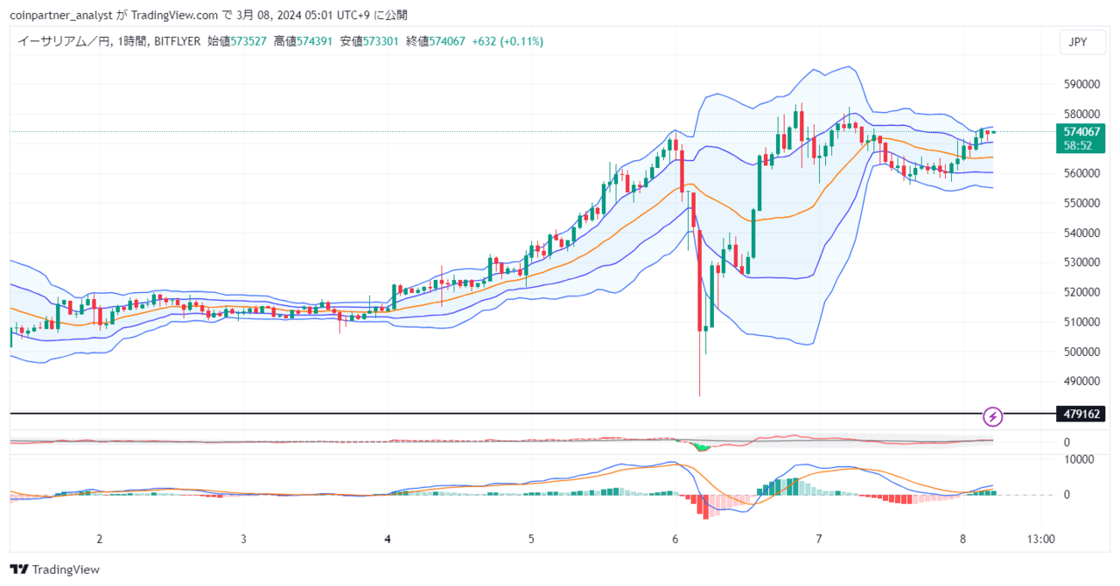Image resolution: width=1120 pixels, height=586 pixels.
Task: Click the 500000 price scale label
Action: tap(1081, 352)
